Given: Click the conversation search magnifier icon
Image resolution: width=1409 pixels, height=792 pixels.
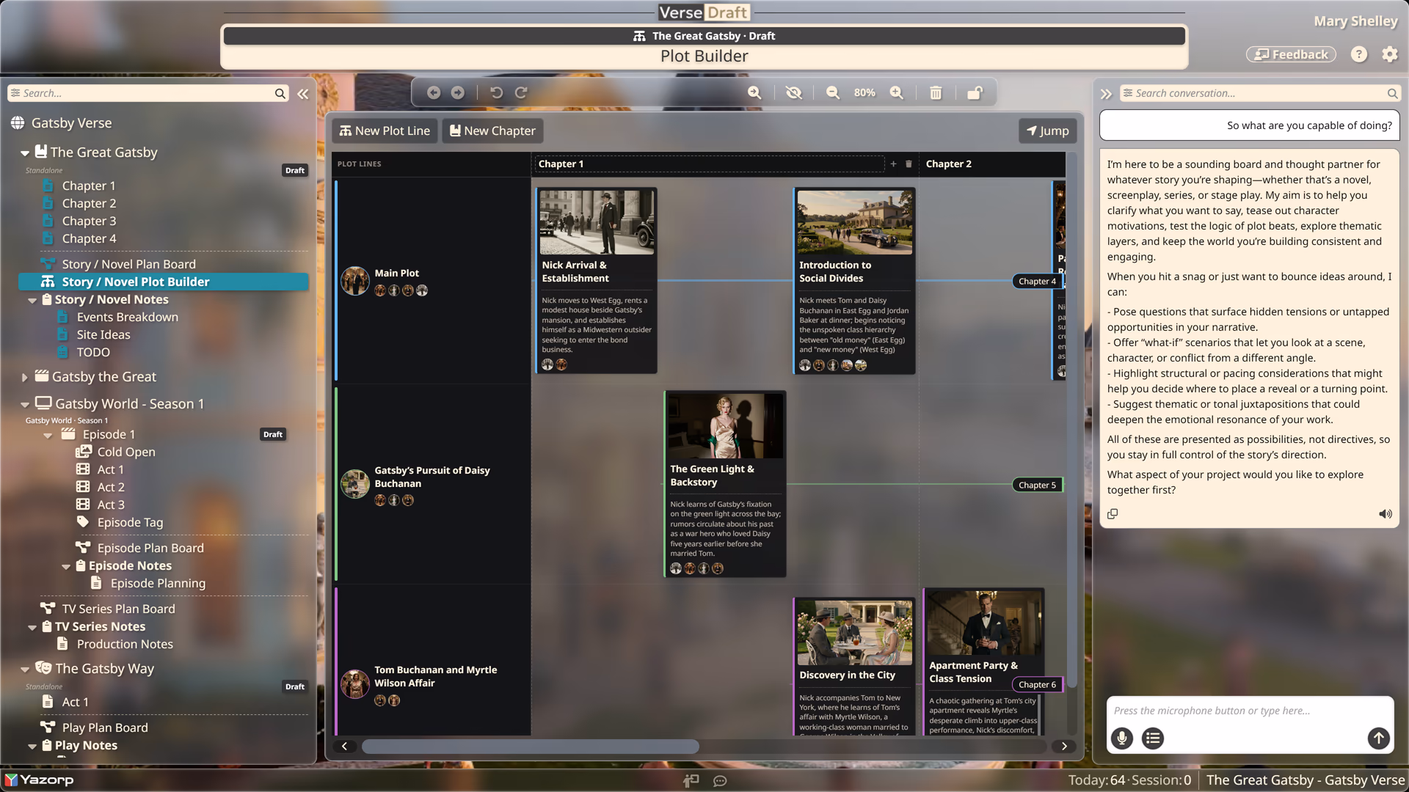Looking at the screenshot, I should click(1392, 93).
